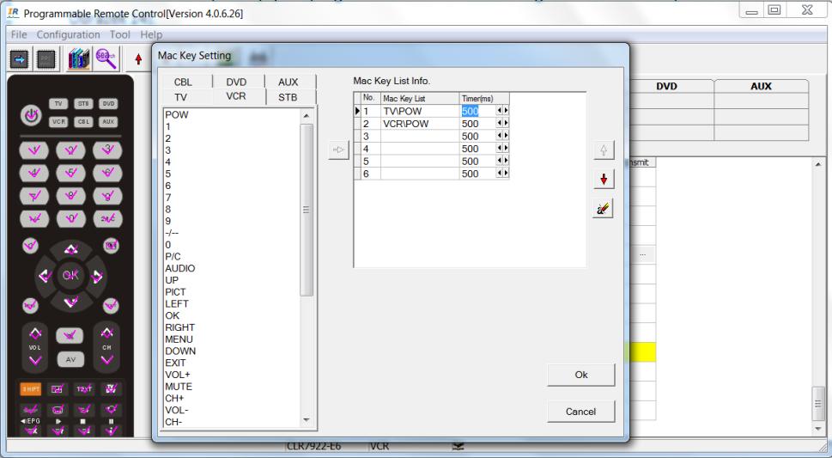This screenshot has height=458, width=832.
Task: Click the STB device button on the remote
Action: pyautogui.click(x=83, y=104)
